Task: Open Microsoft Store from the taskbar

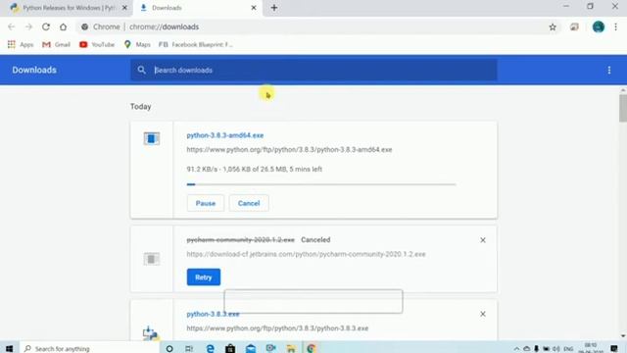Action: (230, 349)
